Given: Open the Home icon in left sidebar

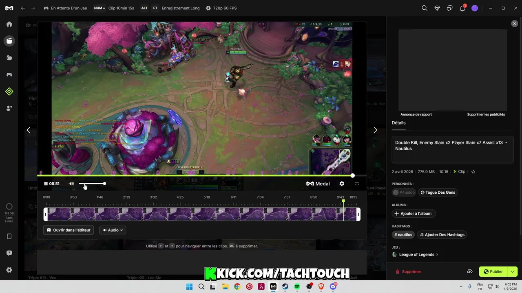Looking at the screenshot, I should 9,24.
